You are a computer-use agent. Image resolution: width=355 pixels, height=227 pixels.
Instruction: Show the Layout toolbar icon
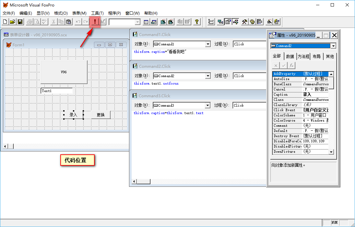click(x=259, y=22)
